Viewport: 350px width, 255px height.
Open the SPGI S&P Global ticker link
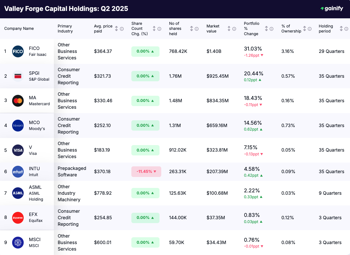point(39,76)
